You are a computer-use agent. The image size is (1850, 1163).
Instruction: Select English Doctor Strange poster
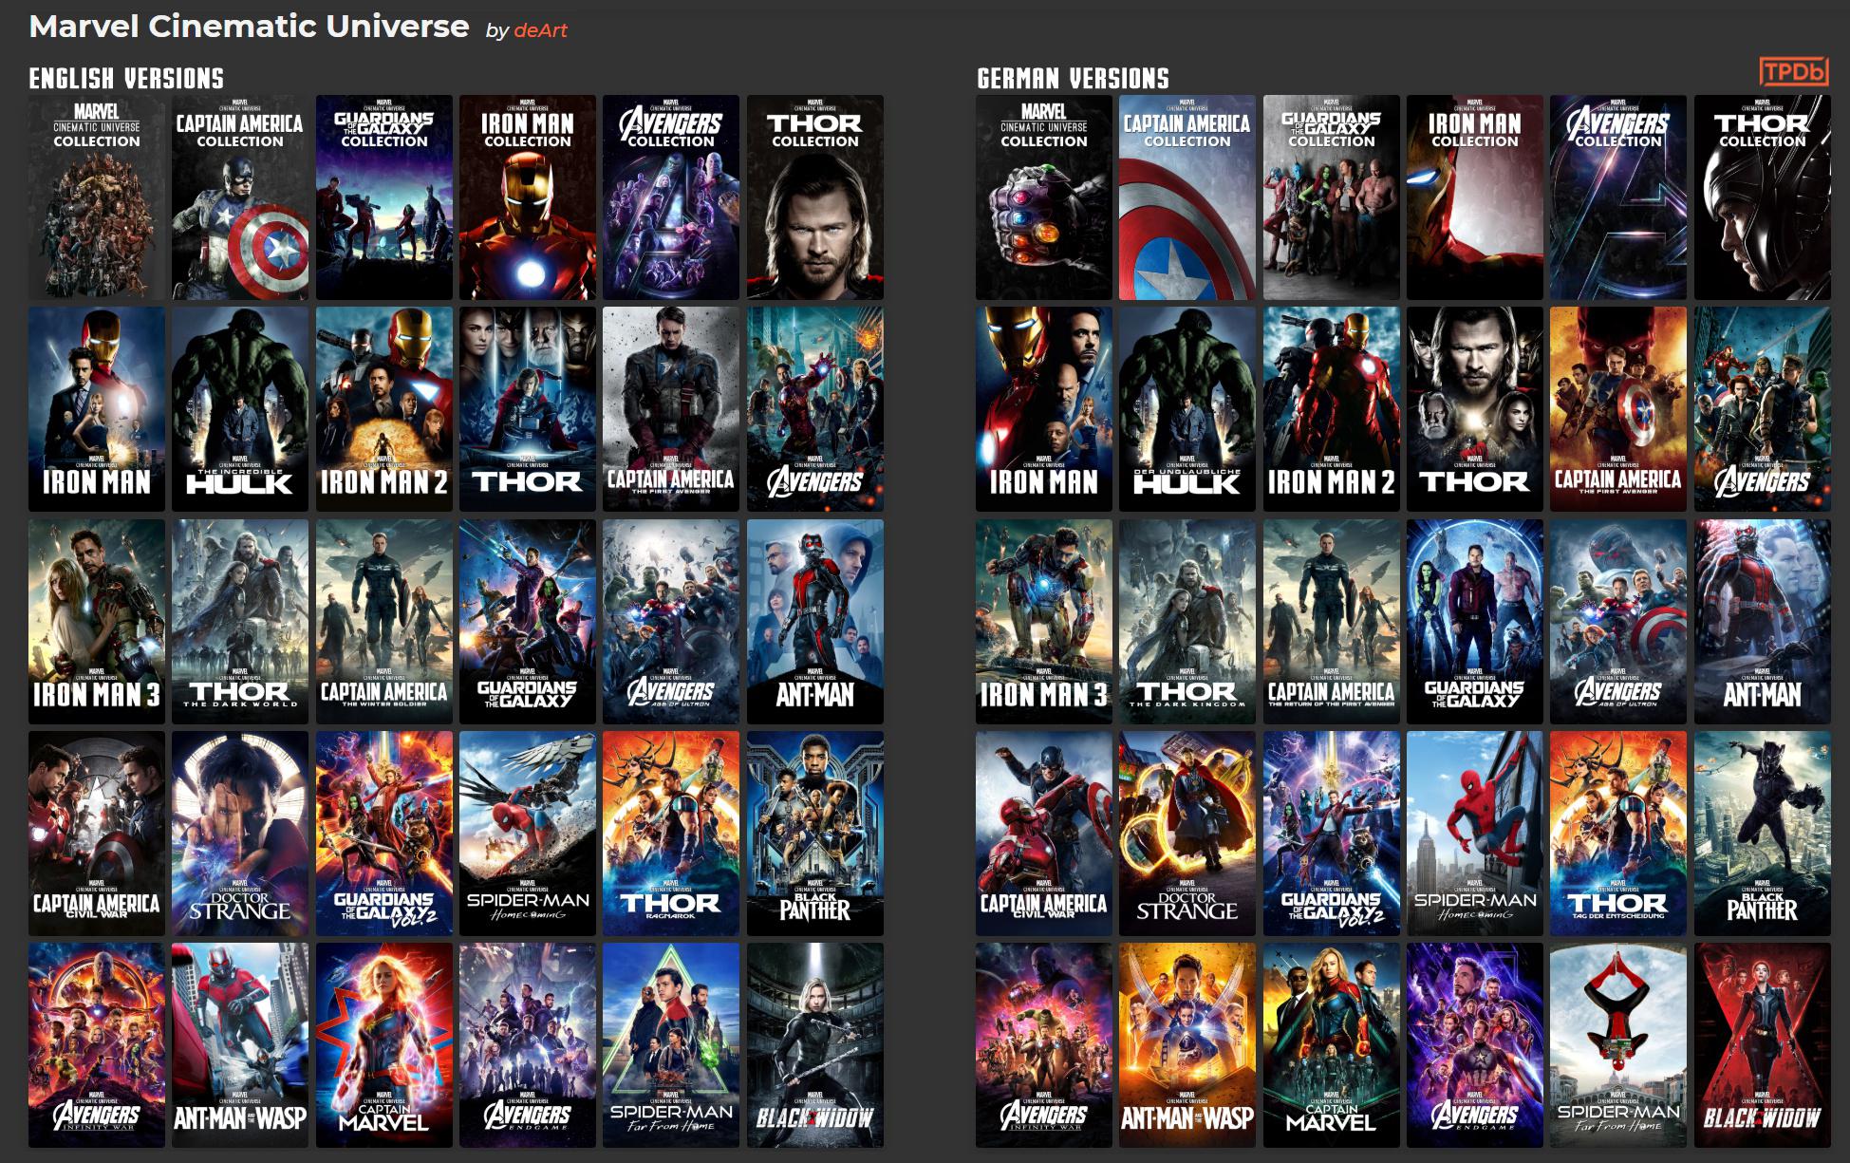point(240,834)
